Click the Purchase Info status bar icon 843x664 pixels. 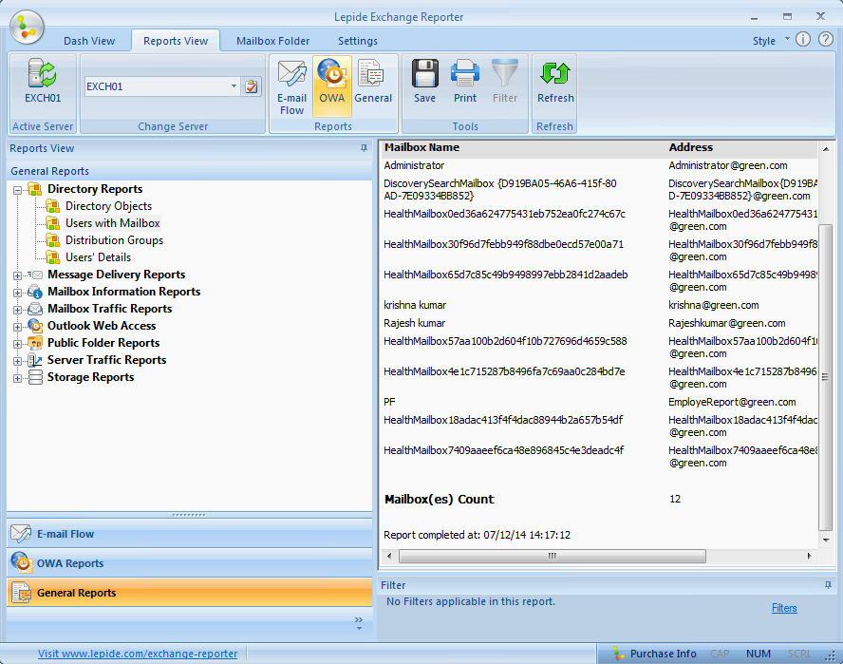pos(619,654)
